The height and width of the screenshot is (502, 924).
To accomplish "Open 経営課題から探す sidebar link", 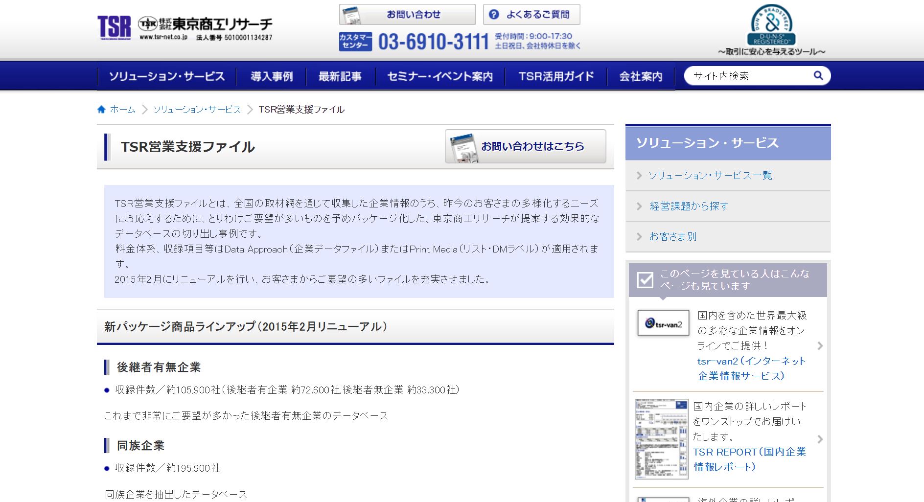I will tap(689, 206).
